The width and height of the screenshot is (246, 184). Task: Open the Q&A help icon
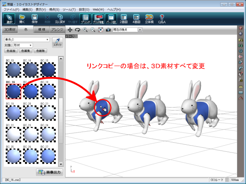point(162,19)
